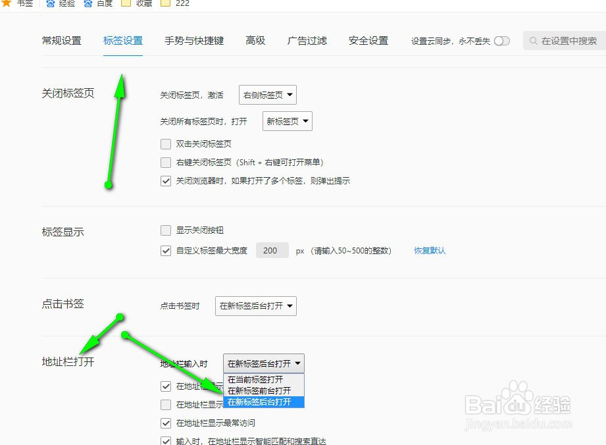Click the magnifier icon in the settings search box
This screenshot has height=445, width=606.
(533, 40)
